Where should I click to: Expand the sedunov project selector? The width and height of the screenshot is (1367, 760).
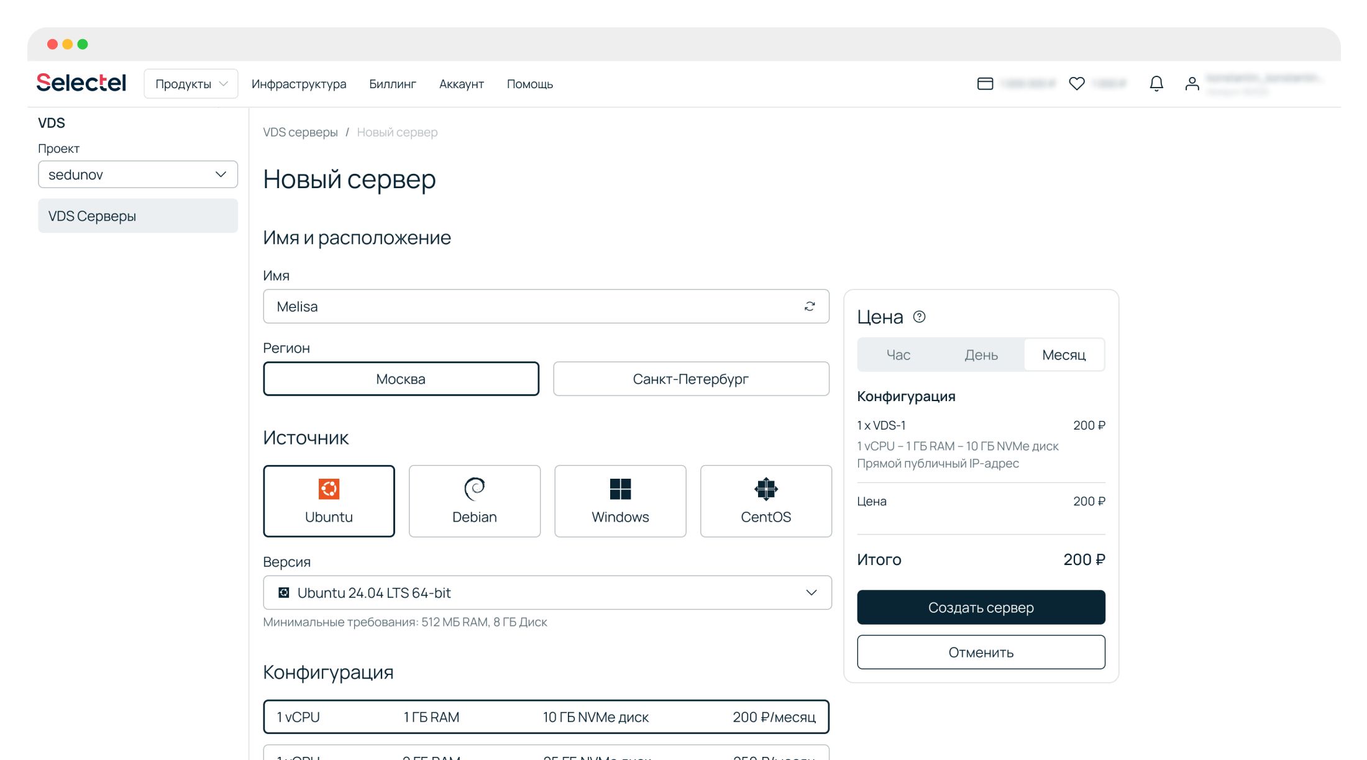[x=137, y=174]
